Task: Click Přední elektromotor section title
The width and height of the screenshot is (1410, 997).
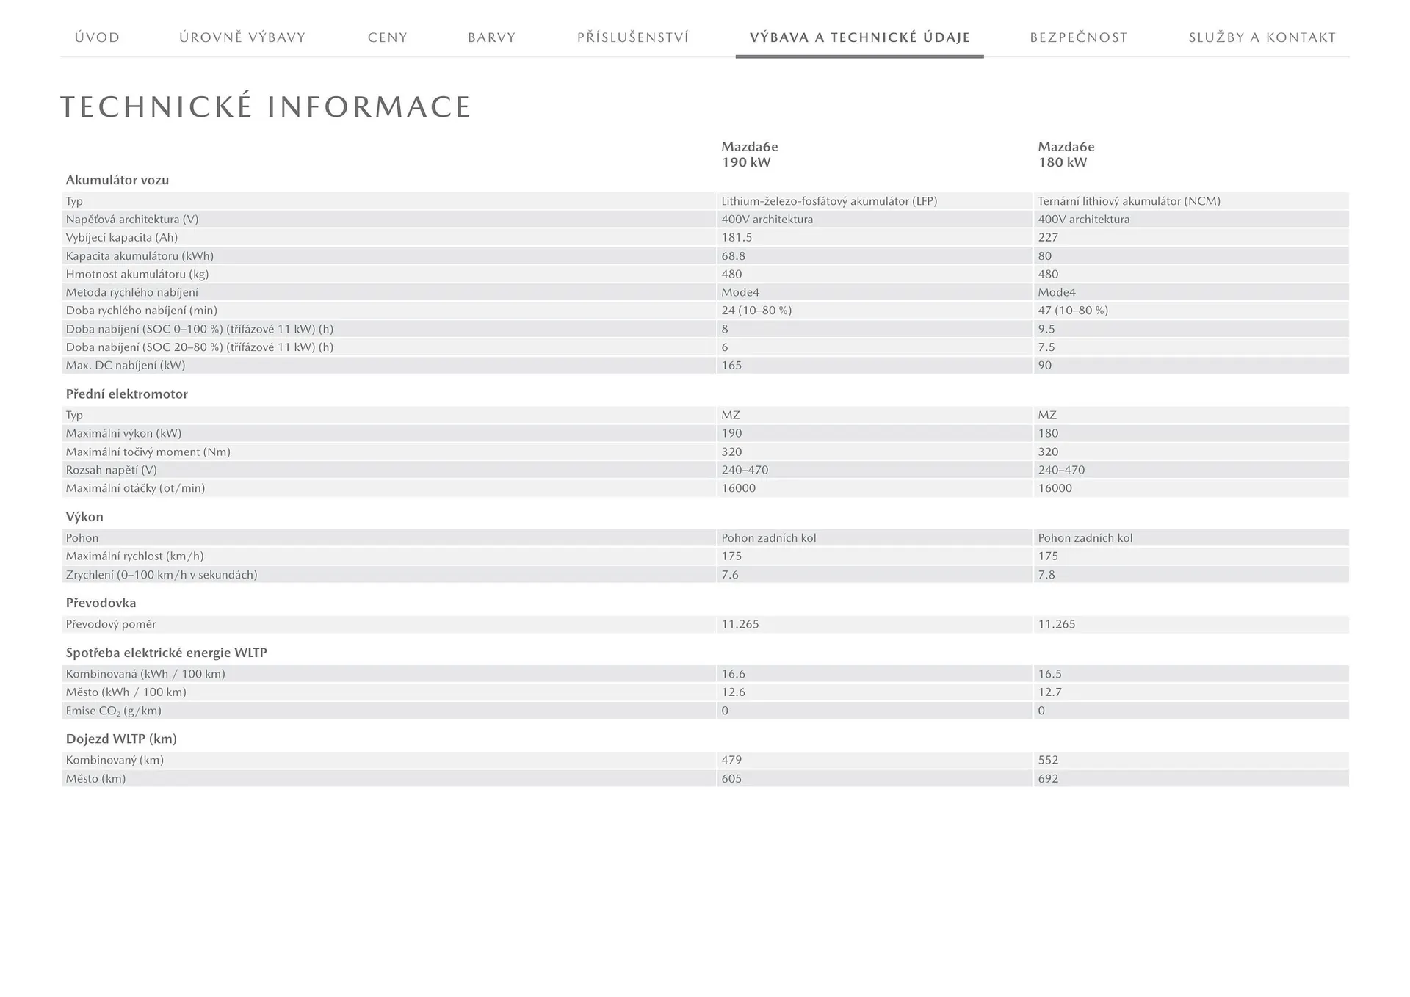Action: 126,394
